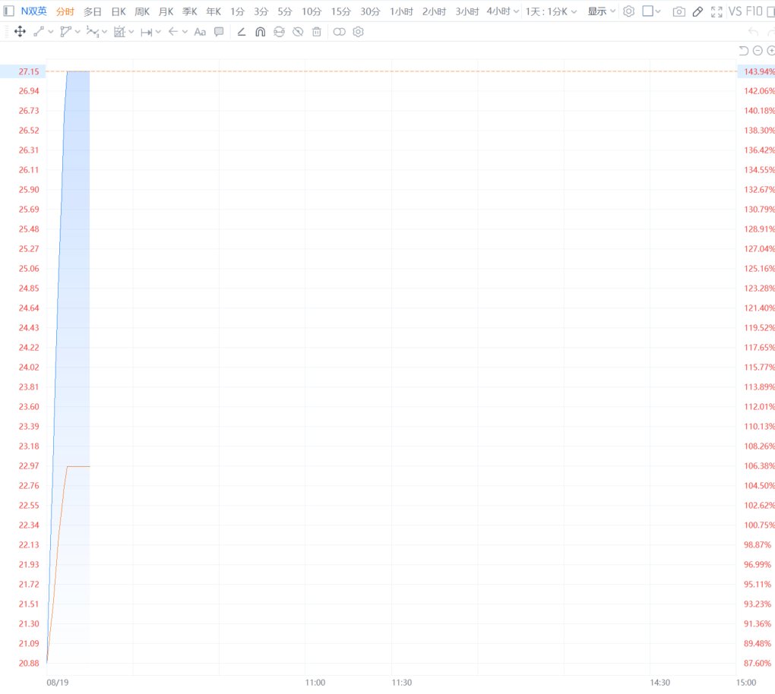Select the 5分 interval
The height and width of the screenshot is (694, 775).
tap(285, 11)
